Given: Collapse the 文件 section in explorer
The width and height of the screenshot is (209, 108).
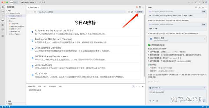Looking at the screenshot, I should tap(6, 11).
